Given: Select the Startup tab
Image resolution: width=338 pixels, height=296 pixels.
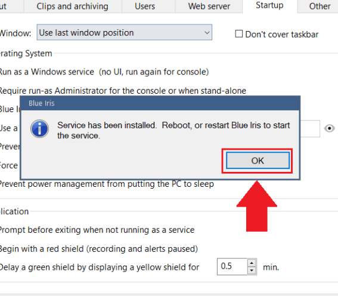Looking at the screenshot, I should click(x=269, y=6).
